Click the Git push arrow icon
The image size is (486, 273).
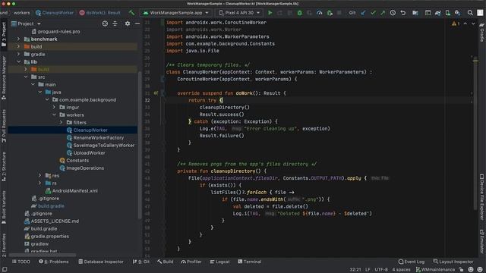pyautogui.click(x=383, y=13)
